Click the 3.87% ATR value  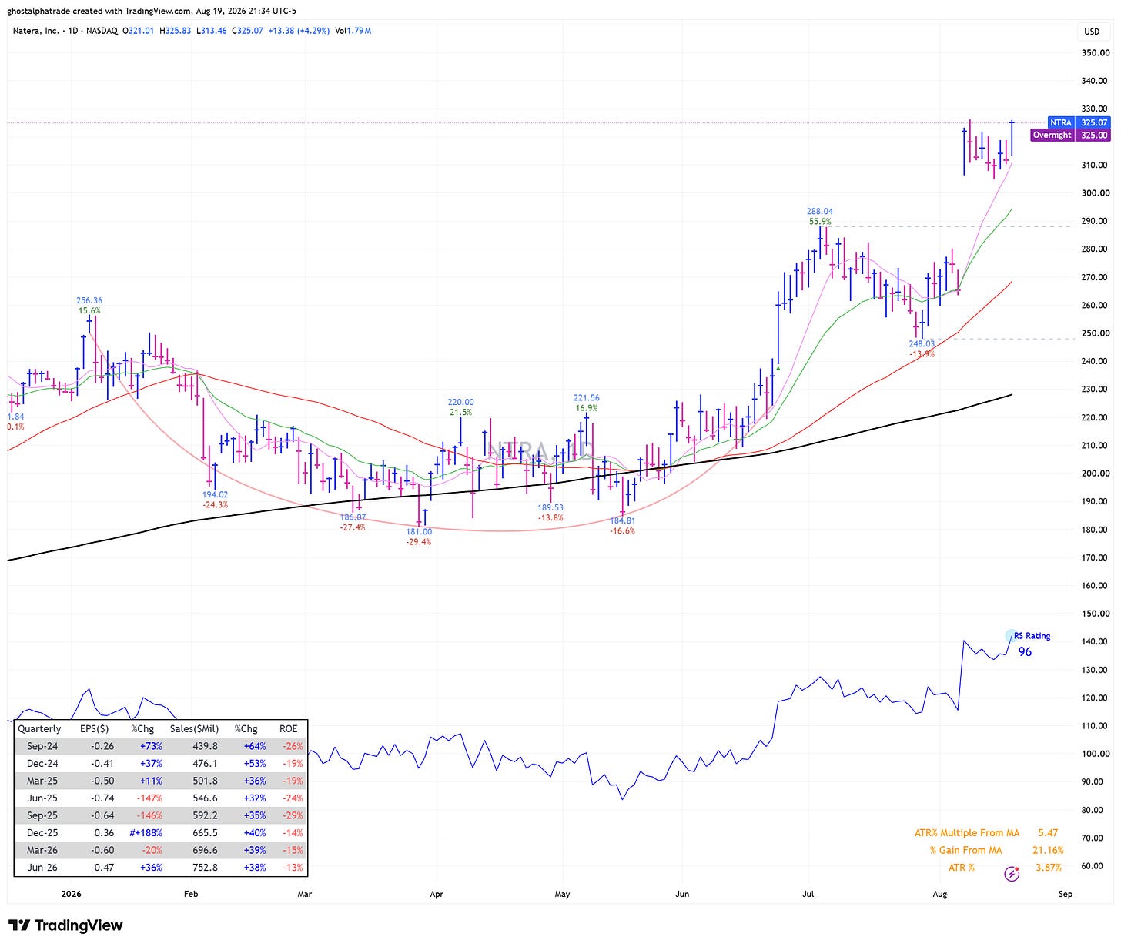(1049, 868)
